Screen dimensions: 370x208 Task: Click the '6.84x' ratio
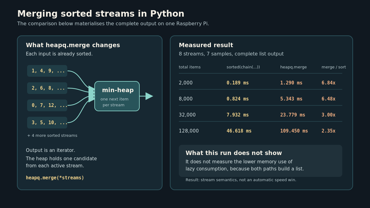pyautogui.click(x=328, y=83)
